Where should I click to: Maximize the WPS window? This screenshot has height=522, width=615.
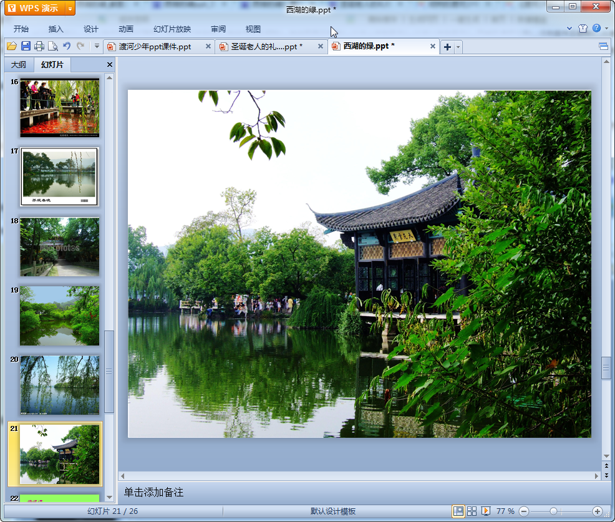573,6
